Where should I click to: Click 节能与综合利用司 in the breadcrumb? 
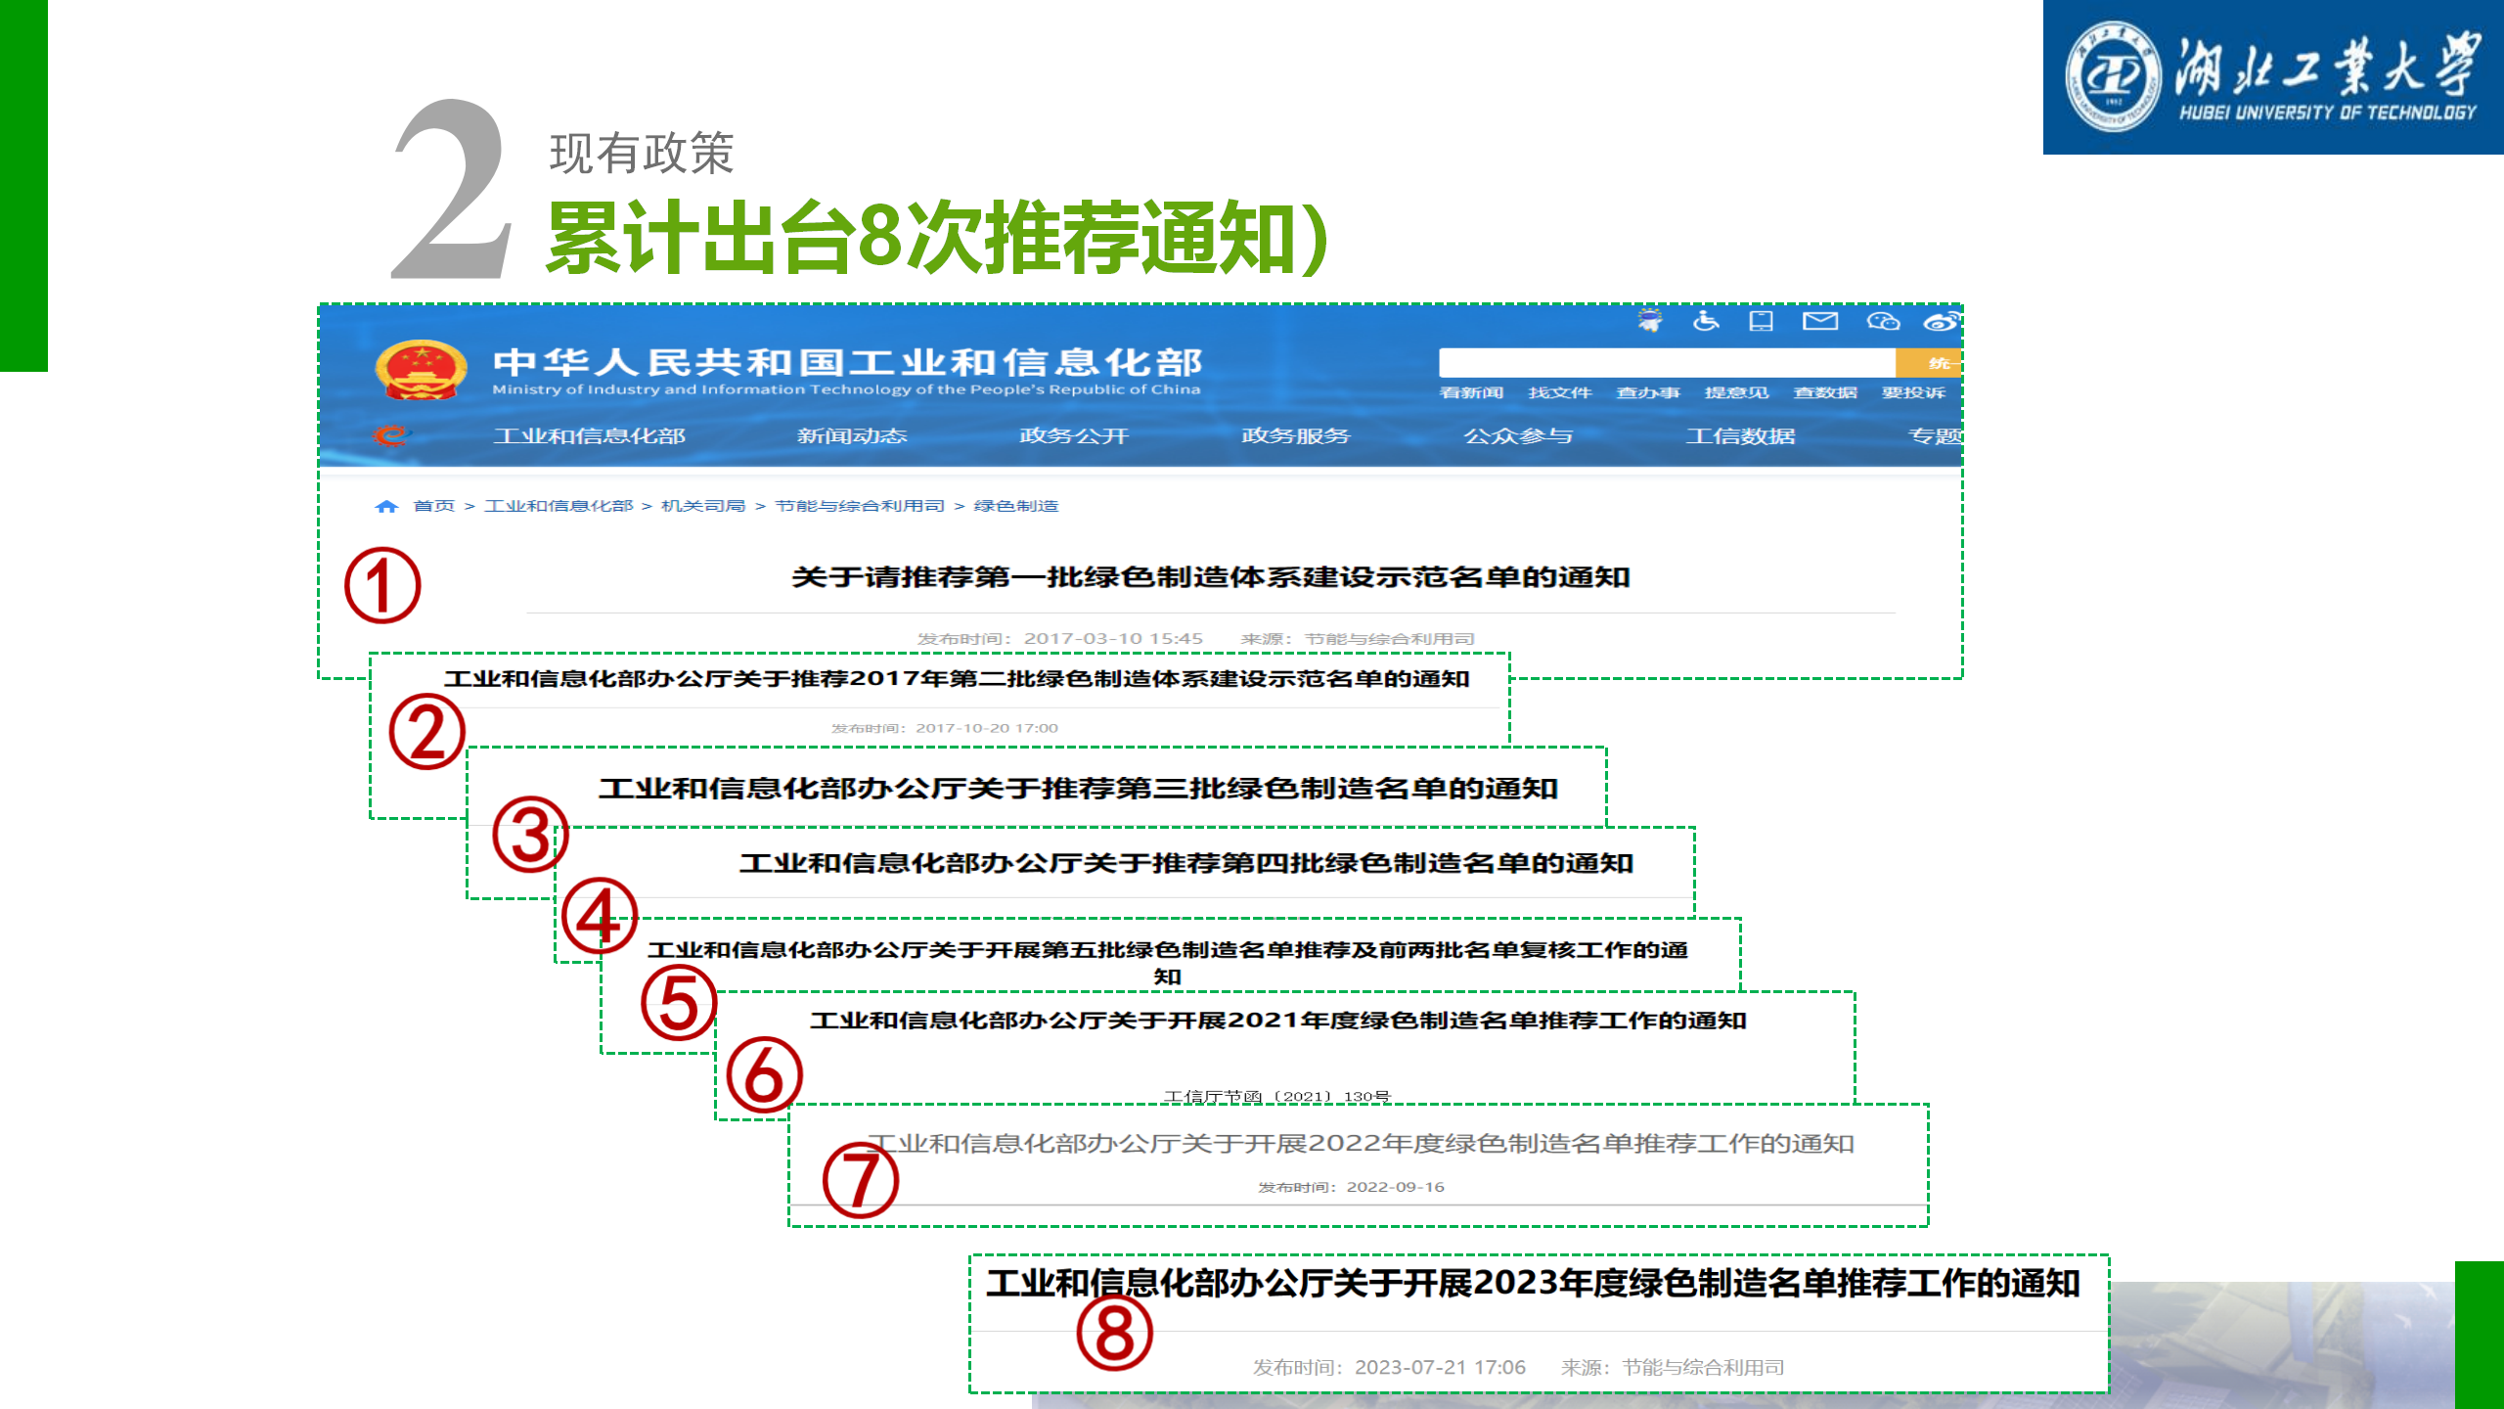click(860, 506)
